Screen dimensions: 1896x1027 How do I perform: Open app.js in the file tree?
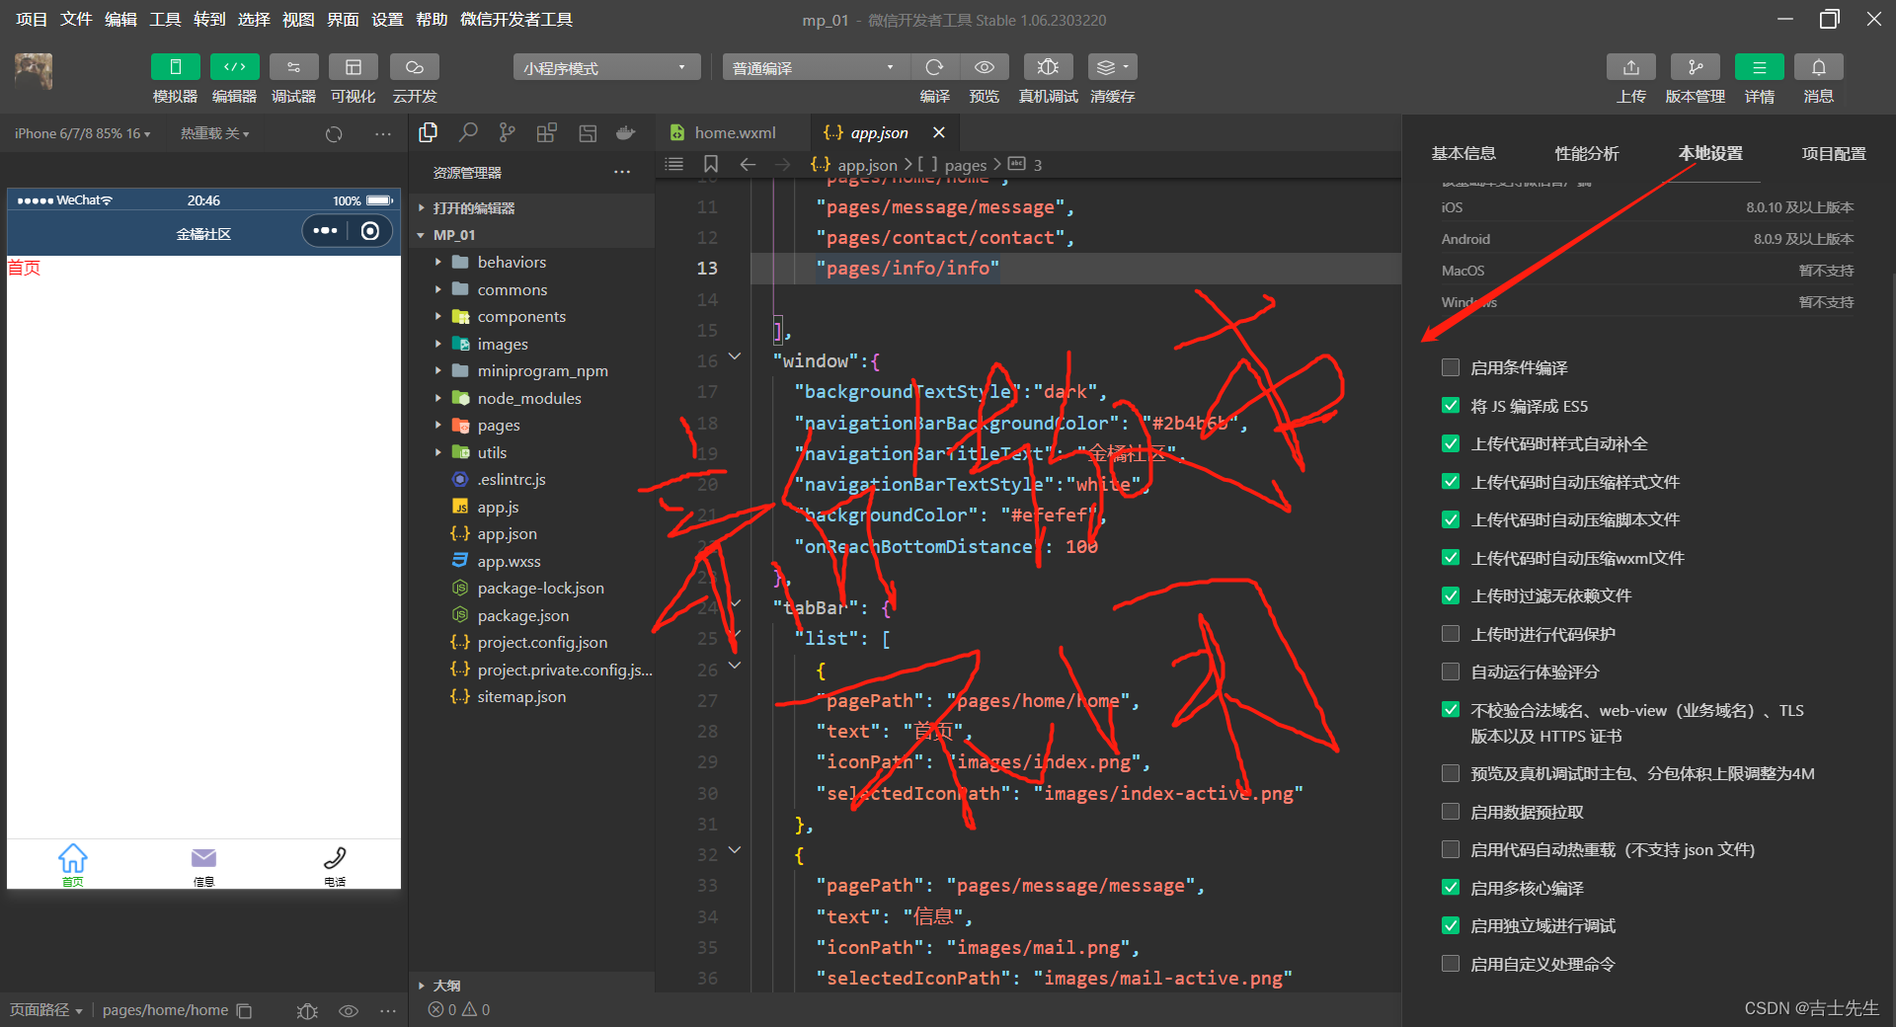498,507
